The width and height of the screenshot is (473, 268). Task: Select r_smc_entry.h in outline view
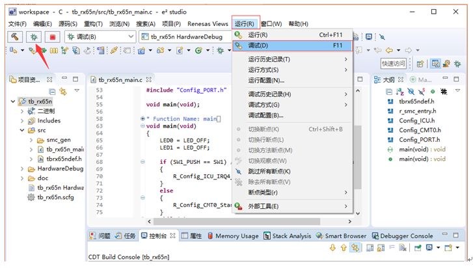tap(418, 111)
